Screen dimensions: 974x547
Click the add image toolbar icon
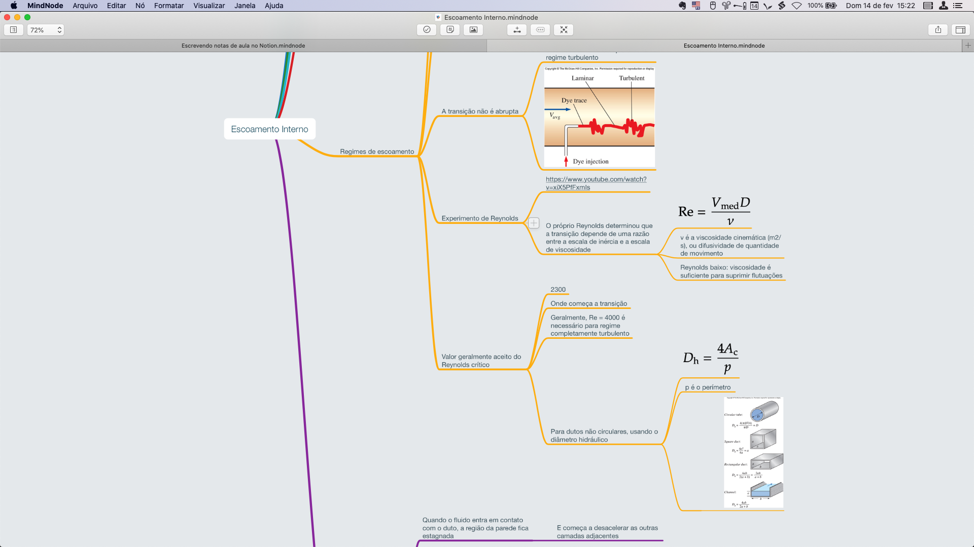pos(473,30)
